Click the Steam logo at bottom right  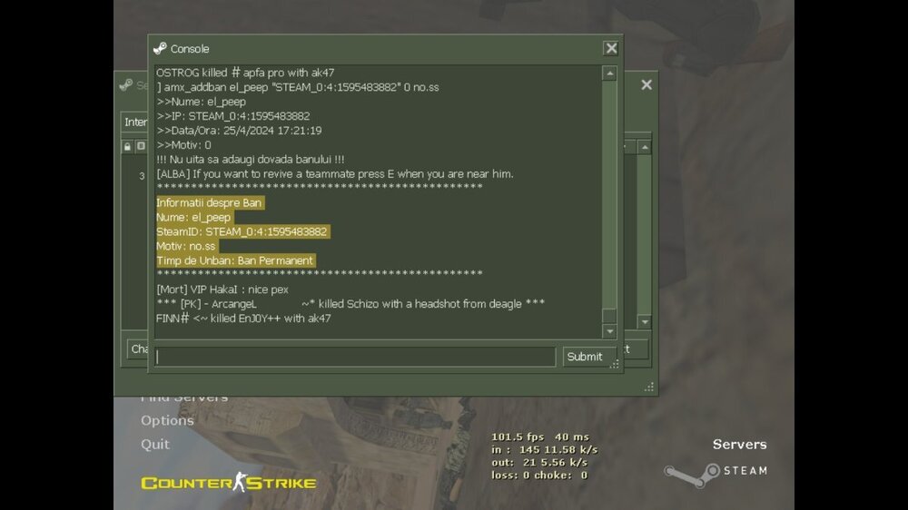coord(716,471)
